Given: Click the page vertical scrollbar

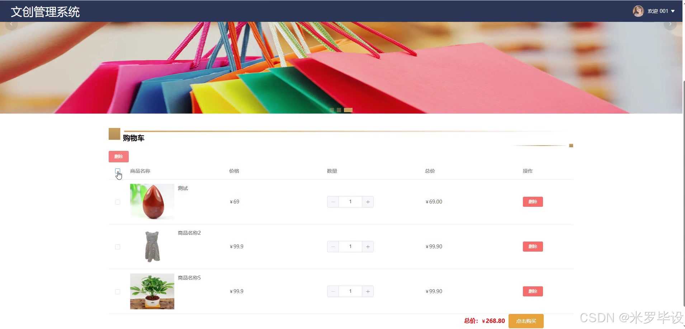Looking at the screenshot, I should pyautogui.click(x=684, y=194).
